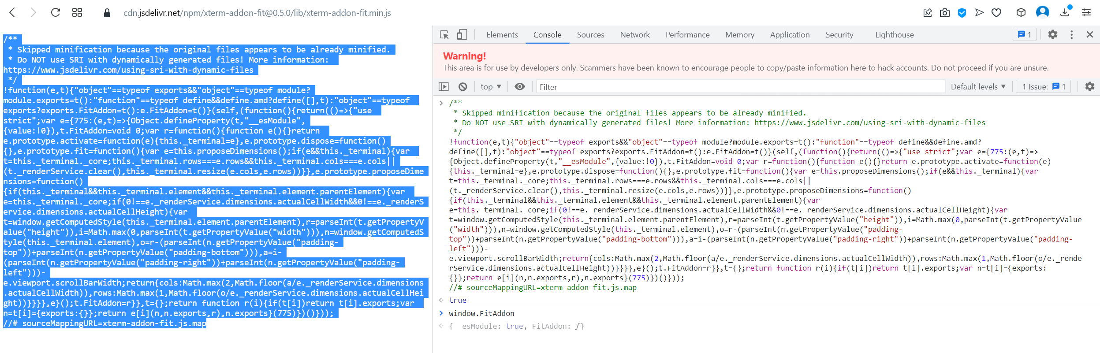Click the send arrow icon in browser toolbar
The height and width of the screenshot is (353, 1100).
979,13
